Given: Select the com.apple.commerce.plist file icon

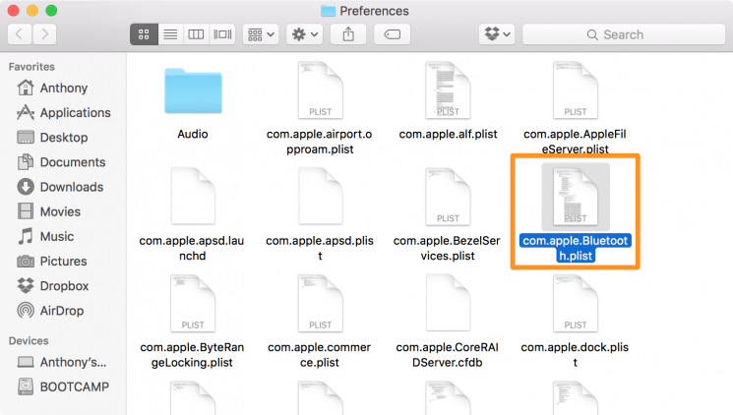Looking at the screenshot, I should point(320,303).
